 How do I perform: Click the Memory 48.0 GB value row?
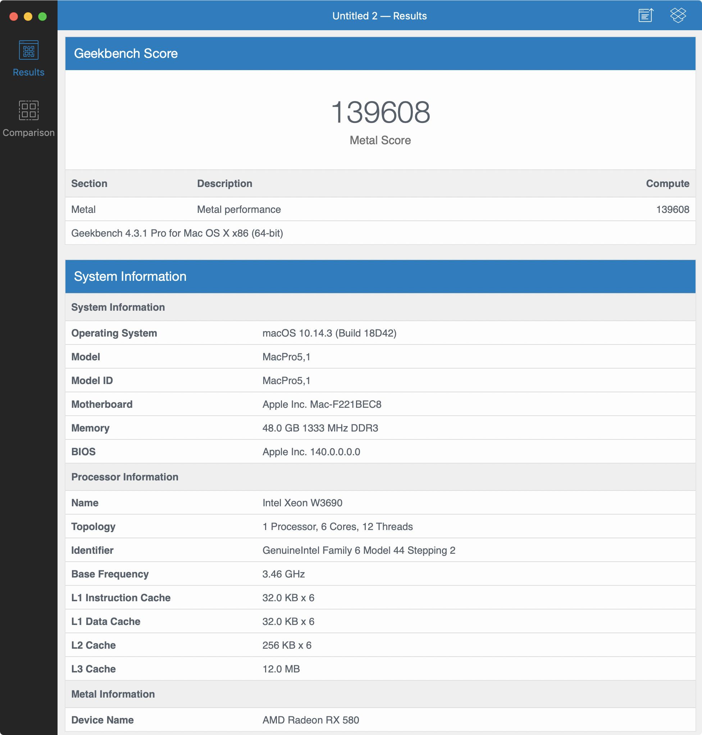[x=320, y=428]
